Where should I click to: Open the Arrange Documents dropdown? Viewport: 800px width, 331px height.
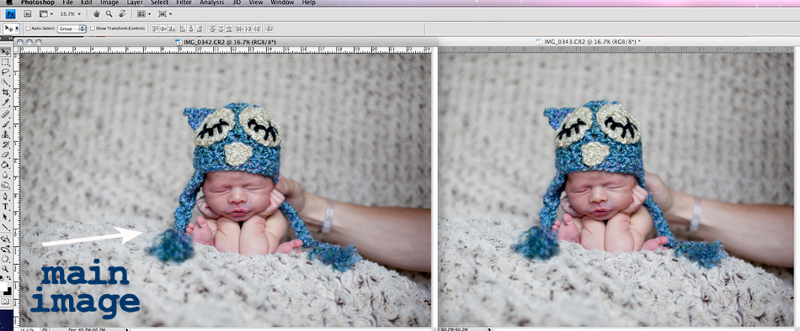point(144,13)
